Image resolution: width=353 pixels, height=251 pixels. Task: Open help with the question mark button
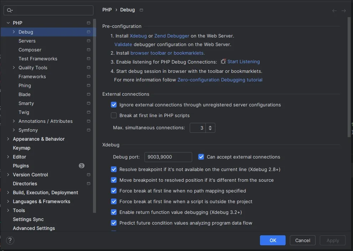[10, 240]
